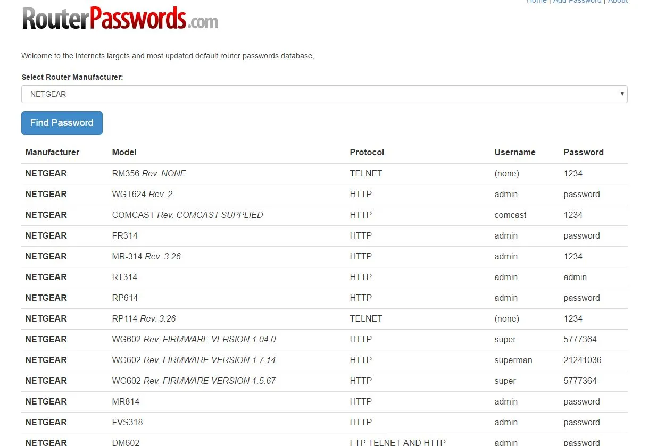Click password 1234 in the COMCAST row
The width and height of the screenshot is (657, 446).
(x=573, y=215)
